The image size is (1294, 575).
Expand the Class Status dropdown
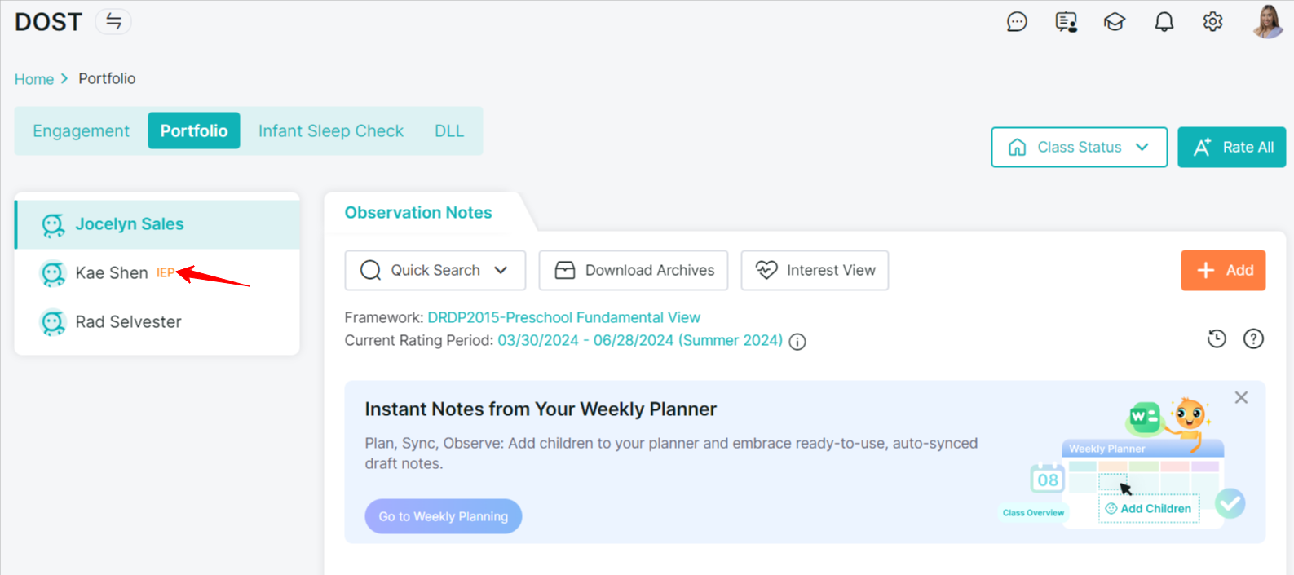1079,148
